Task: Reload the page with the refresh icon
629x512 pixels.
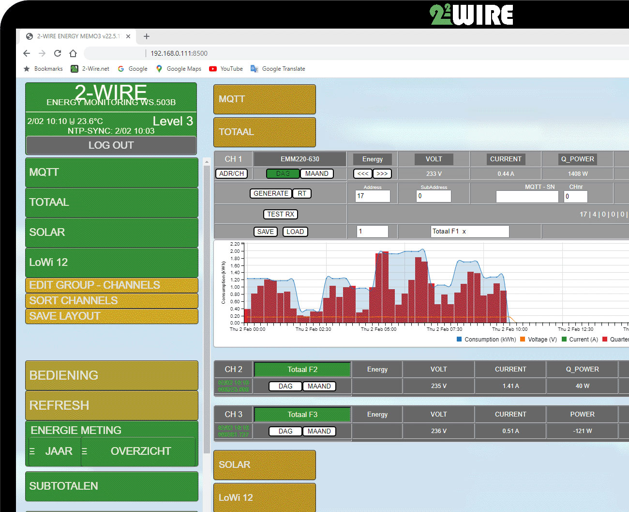Action: [58, 53]
